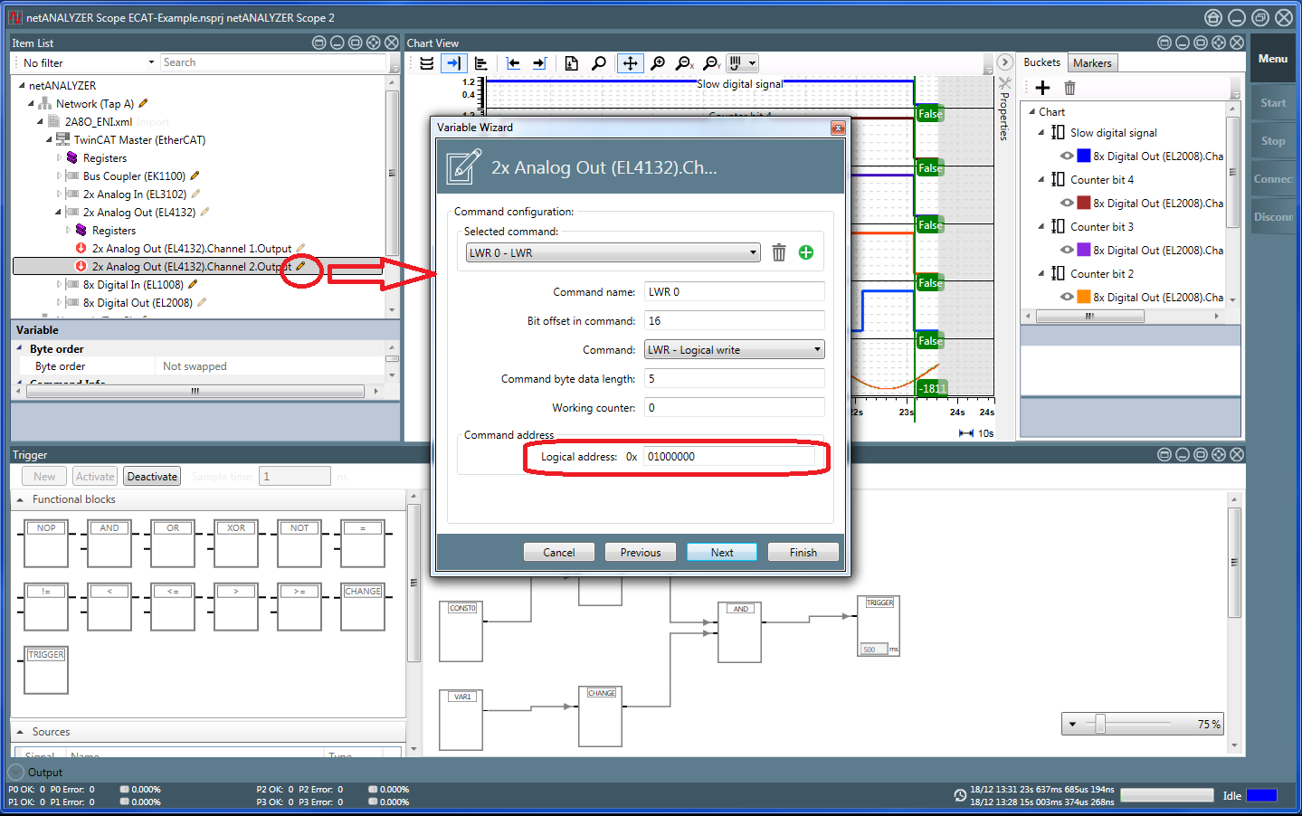This screenshot has width=1302, height=816.
Task: Click the chart export/snapshot icon
Action: [x=571, y=62]
